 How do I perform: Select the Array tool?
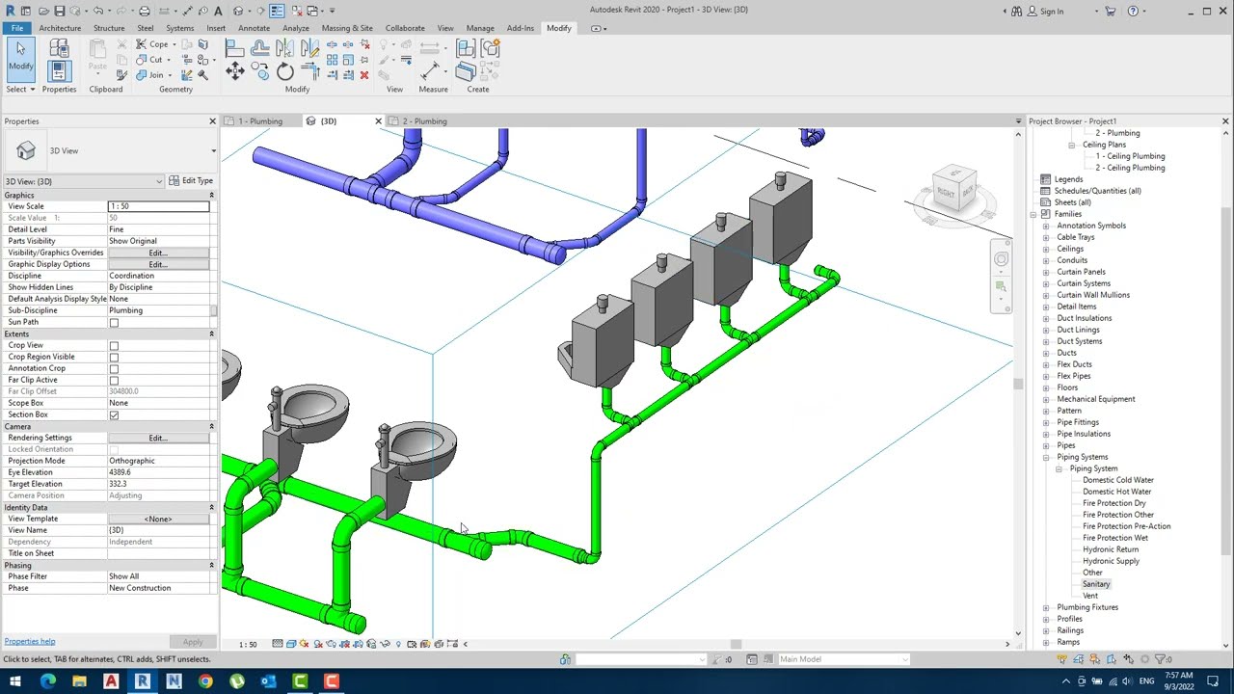pos(333,60)
